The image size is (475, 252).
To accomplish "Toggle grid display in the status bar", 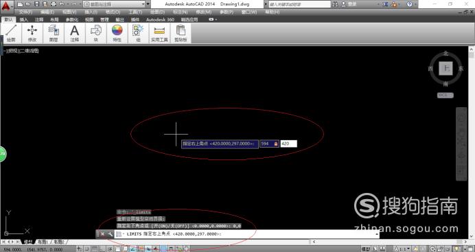I will (95, 249).
